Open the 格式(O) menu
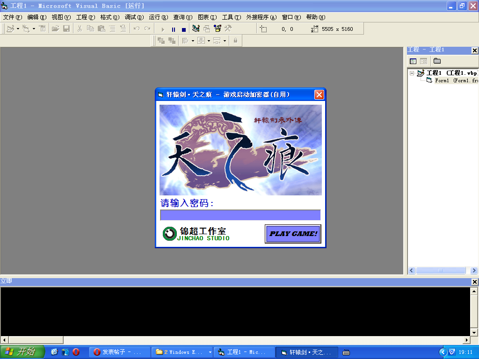Viewport: 479px width, 359px height. (x=110, y=17)
